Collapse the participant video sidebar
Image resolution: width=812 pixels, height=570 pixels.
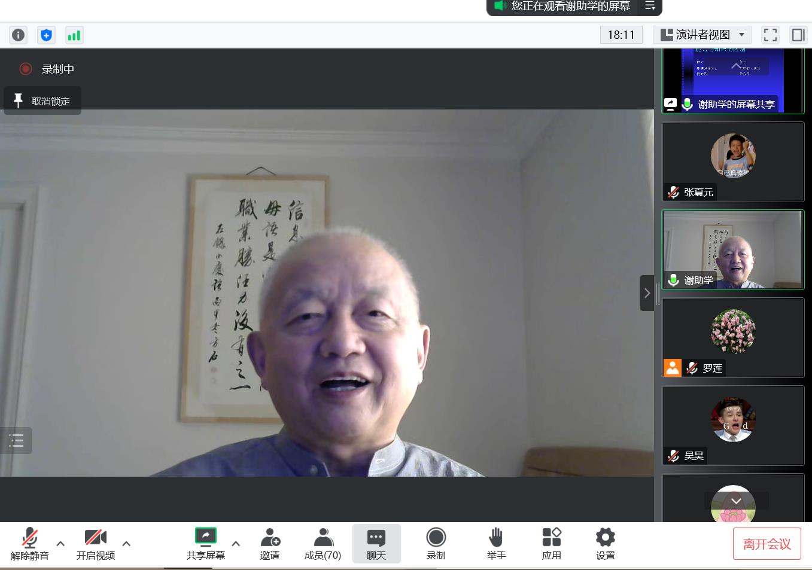[x=646, y=293]
